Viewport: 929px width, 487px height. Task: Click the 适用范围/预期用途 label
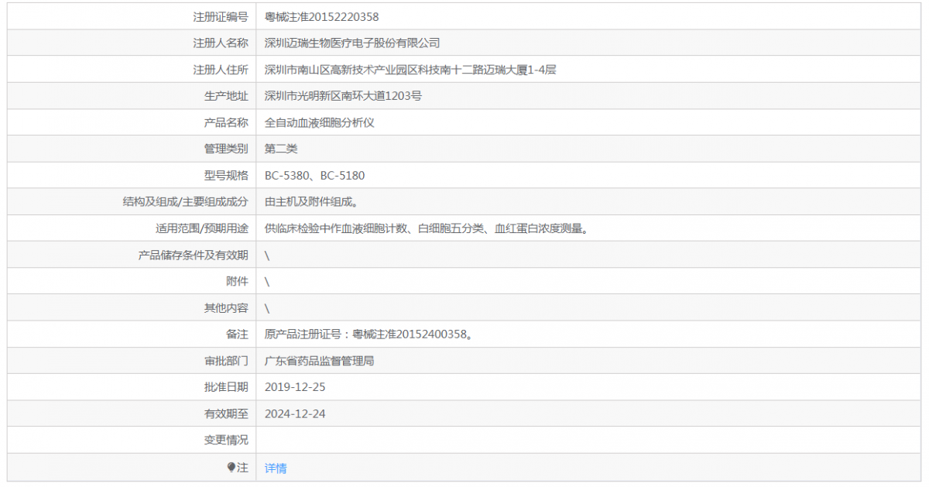[202, 228]
